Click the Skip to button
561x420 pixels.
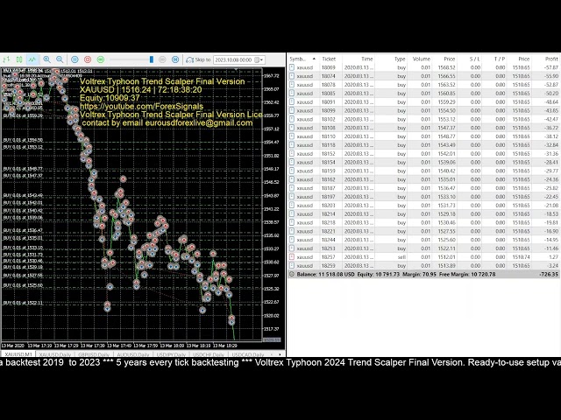point(198,59)
